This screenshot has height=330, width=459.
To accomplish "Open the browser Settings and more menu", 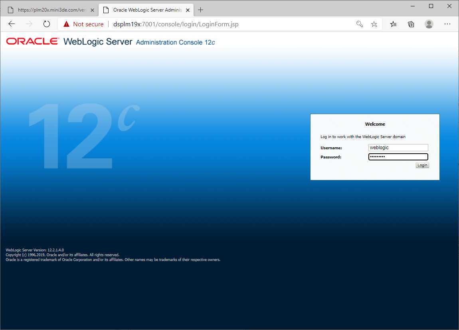I will coord(447,24).
